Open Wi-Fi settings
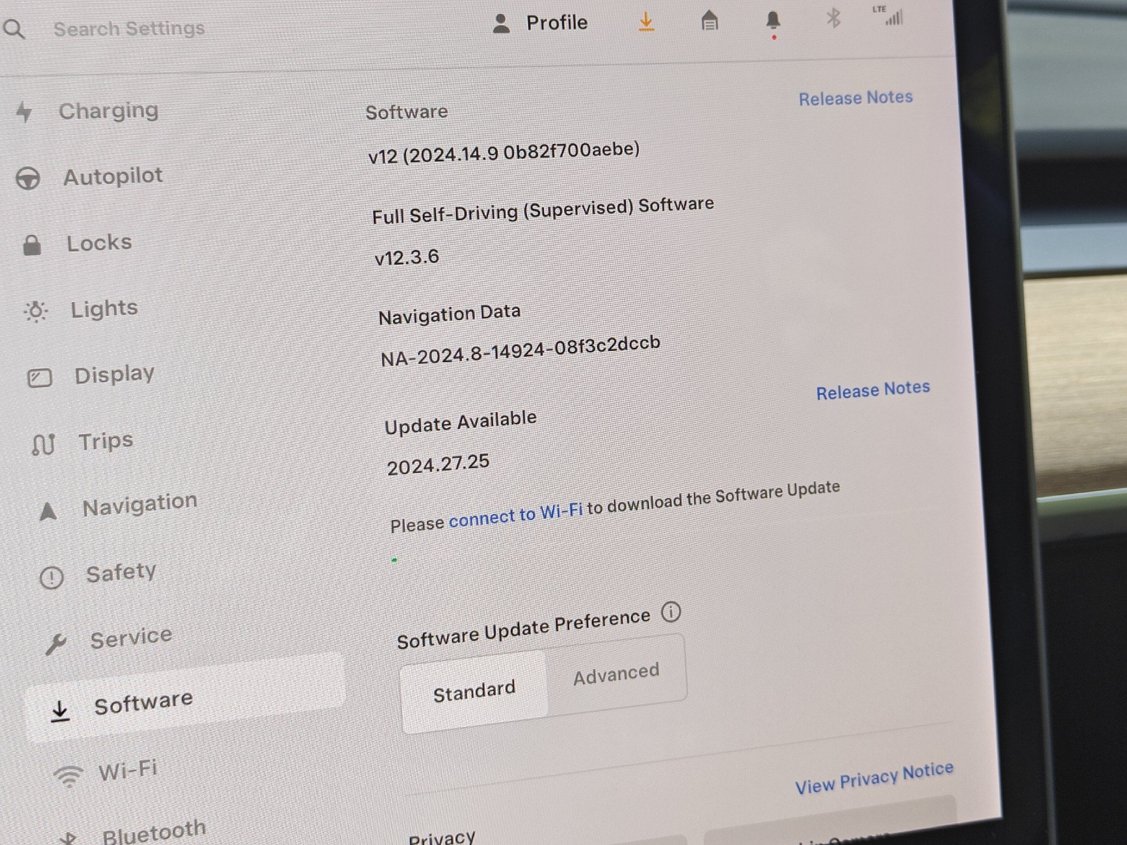Image resolution: width=1127 pixels, height=845 pixels. (128, 770)
